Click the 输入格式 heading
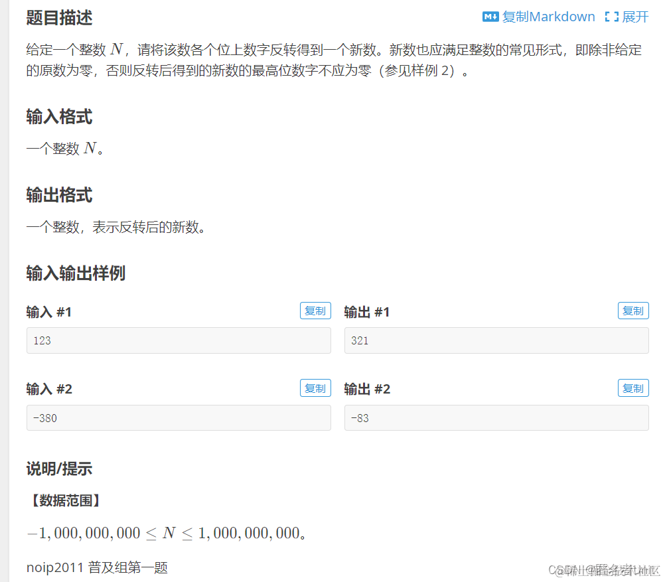The height and width of the screenshot is (582, 665). pos(59,117)
